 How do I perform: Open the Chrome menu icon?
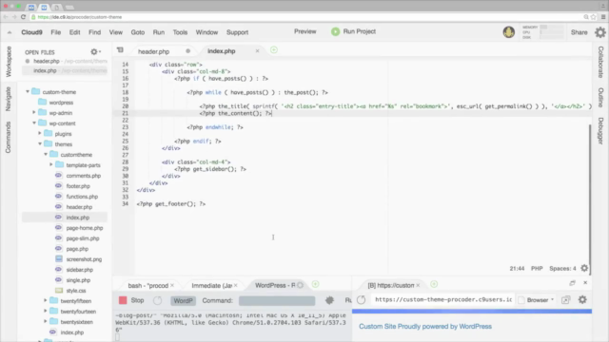[x=603, y=17]
